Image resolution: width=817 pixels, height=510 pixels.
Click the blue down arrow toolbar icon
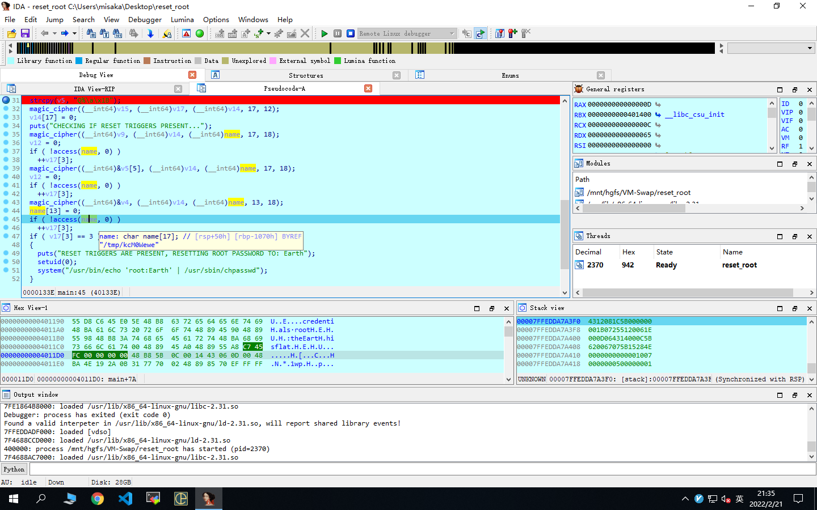coord(150,34)
